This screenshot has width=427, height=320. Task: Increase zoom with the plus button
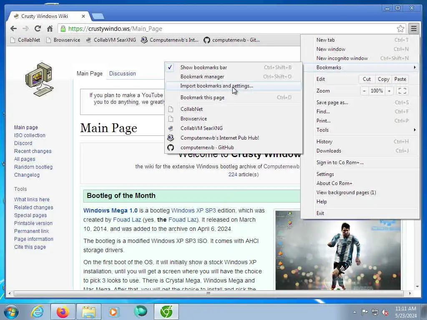click(389, 90)
